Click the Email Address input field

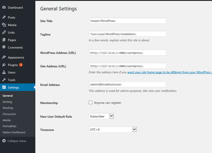coord(127,84)
